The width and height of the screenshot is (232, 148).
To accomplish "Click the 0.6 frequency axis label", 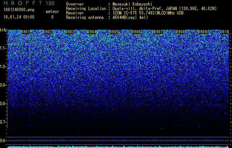I will point(3,141).
